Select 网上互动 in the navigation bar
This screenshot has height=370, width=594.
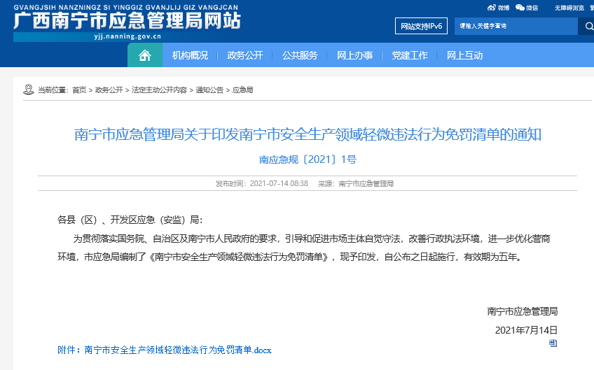click(x=464, y=55)
